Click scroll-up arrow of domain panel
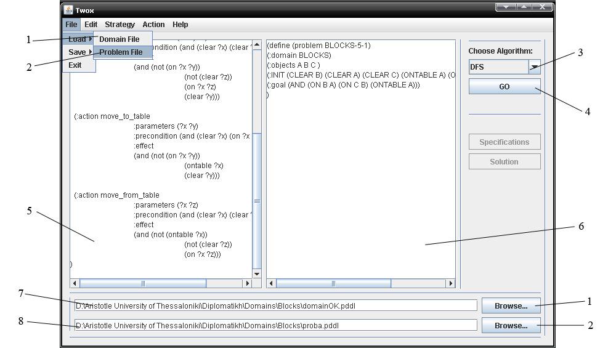 [257, 45]
